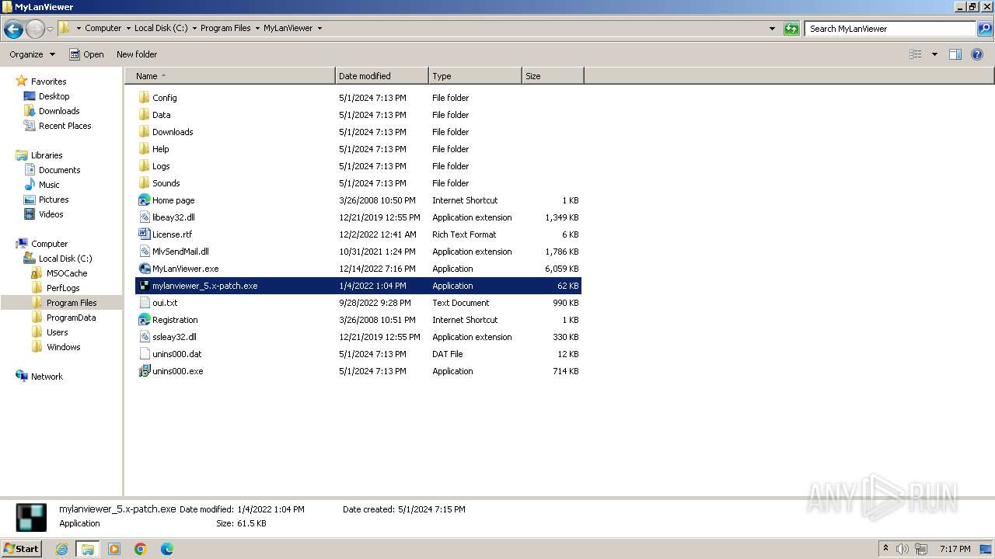Open Internet Explorer from the taskbar
This screenshot has height=559, width=995.
coord(61,549)
